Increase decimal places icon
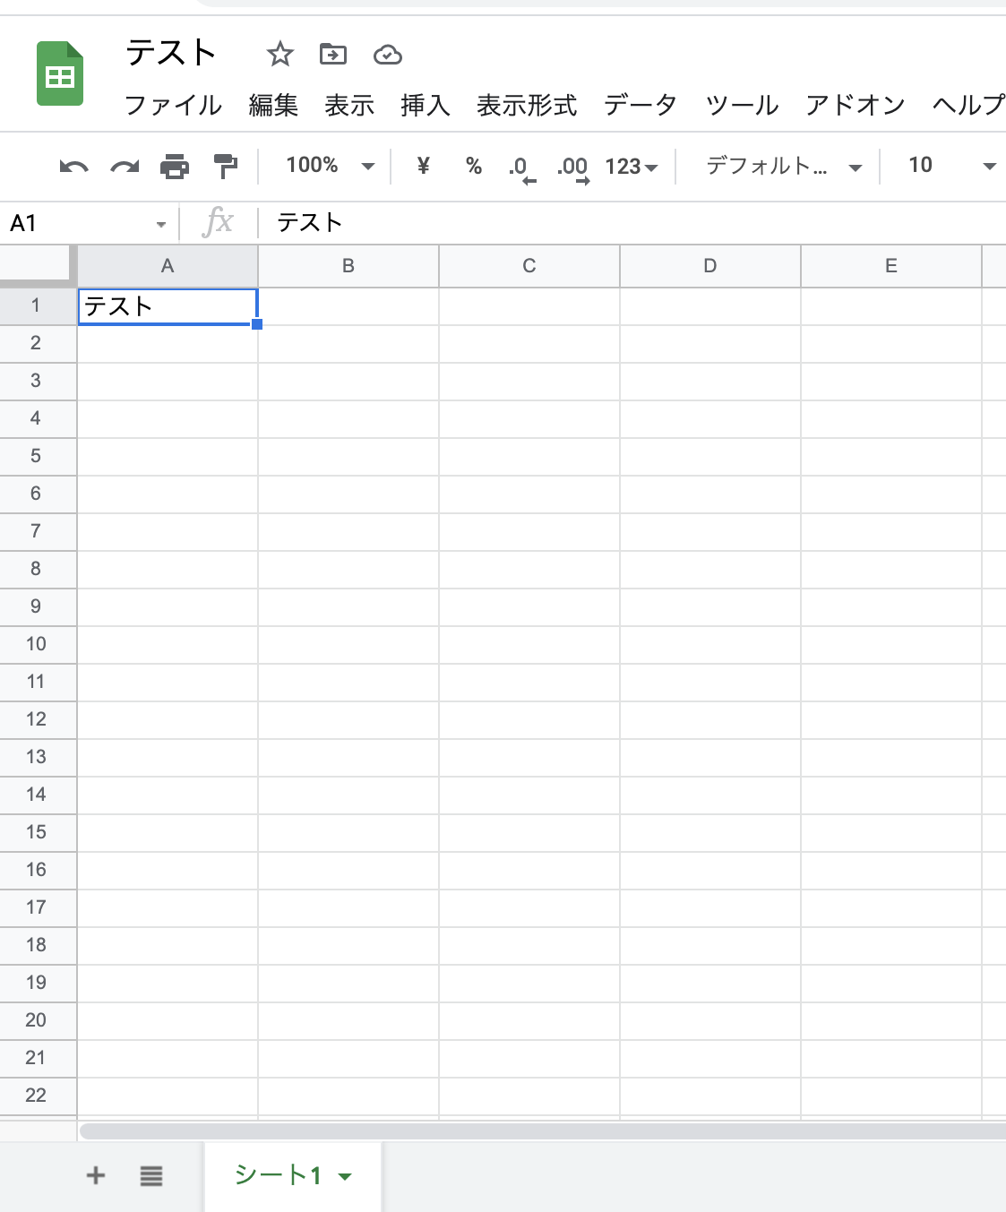This screenshot has height=1212, width=1006. [573, 167]
